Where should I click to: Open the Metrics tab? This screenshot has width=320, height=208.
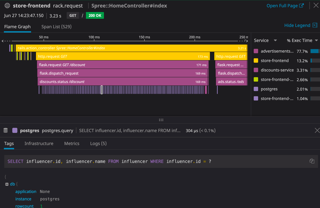(x=72, y=144)
